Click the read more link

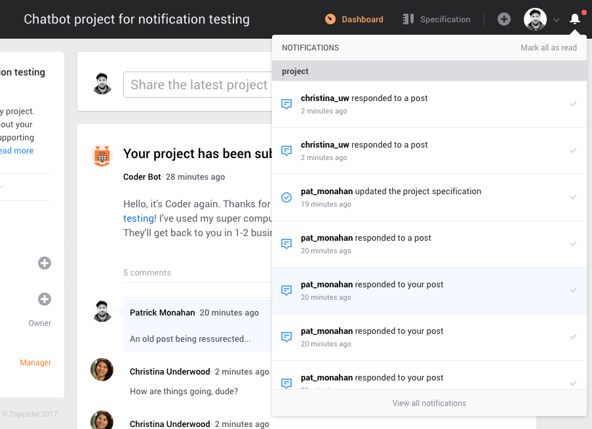(16, 151)
